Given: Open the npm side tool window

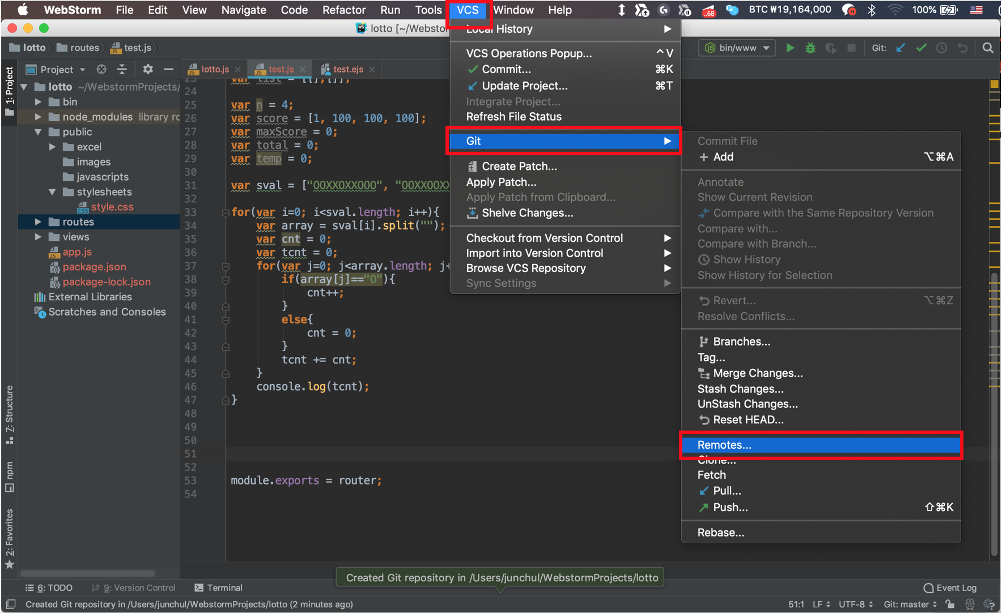Looking at the screenshot, I should click(x=10, y=477).
